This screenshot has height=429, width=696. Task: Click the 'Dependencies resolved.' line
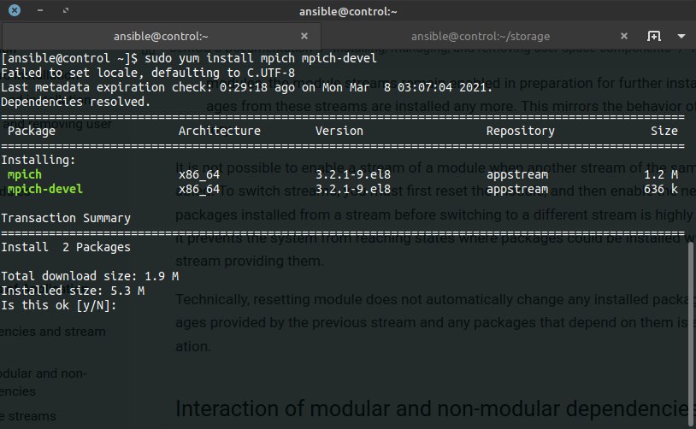76,102
